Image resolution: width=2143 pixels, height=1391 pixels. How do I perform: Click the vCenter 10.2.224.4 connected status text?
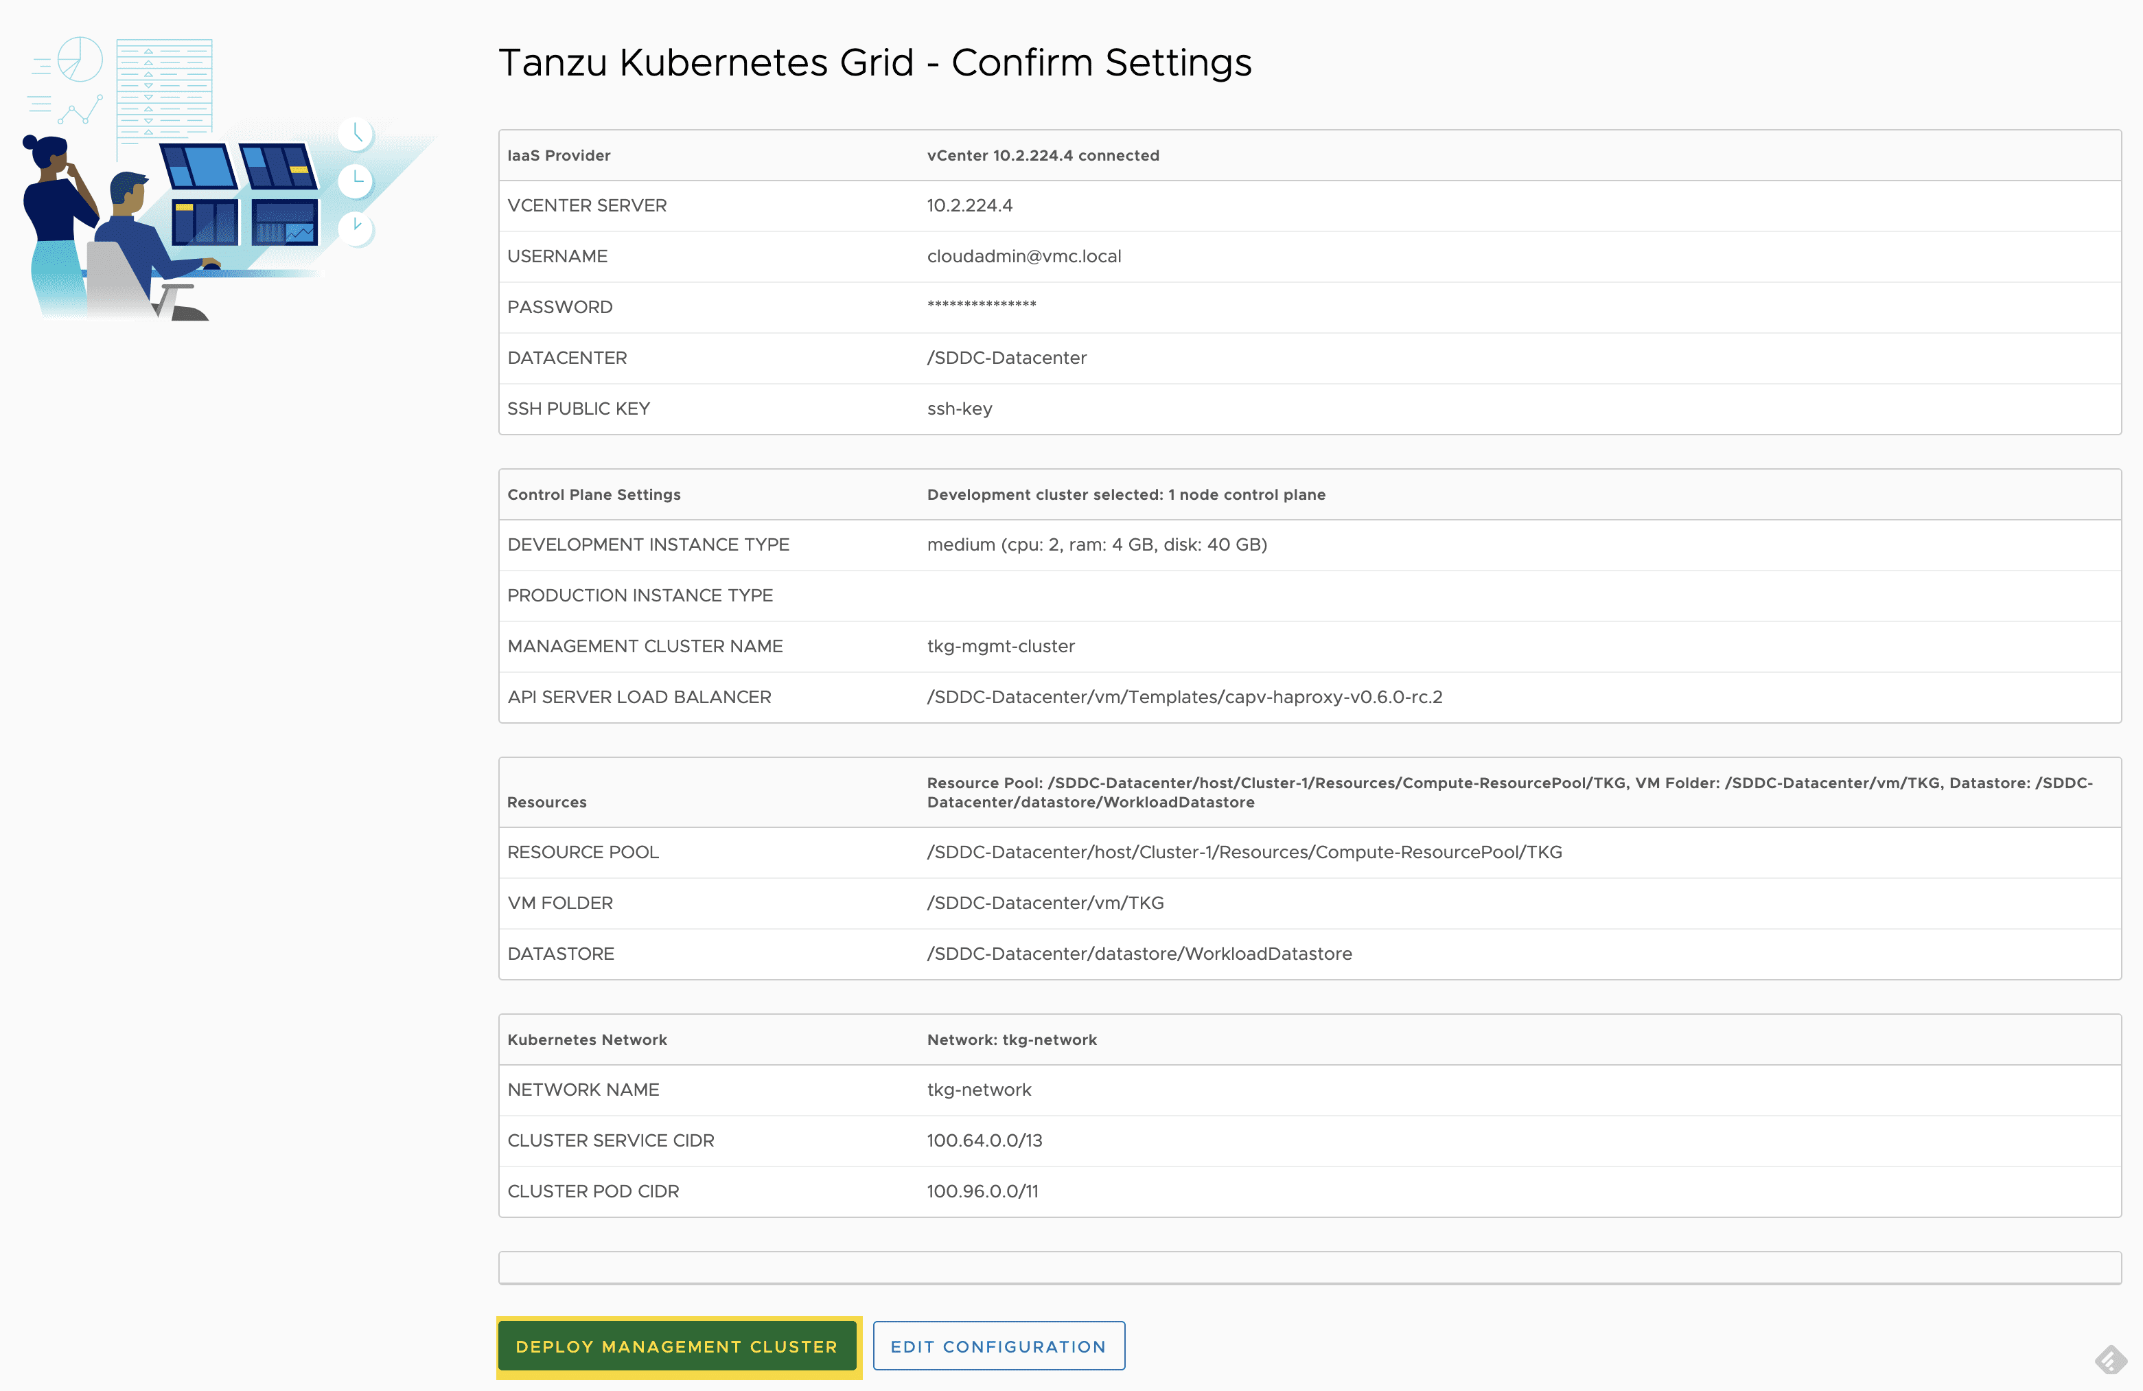(x=1043, y=155)
